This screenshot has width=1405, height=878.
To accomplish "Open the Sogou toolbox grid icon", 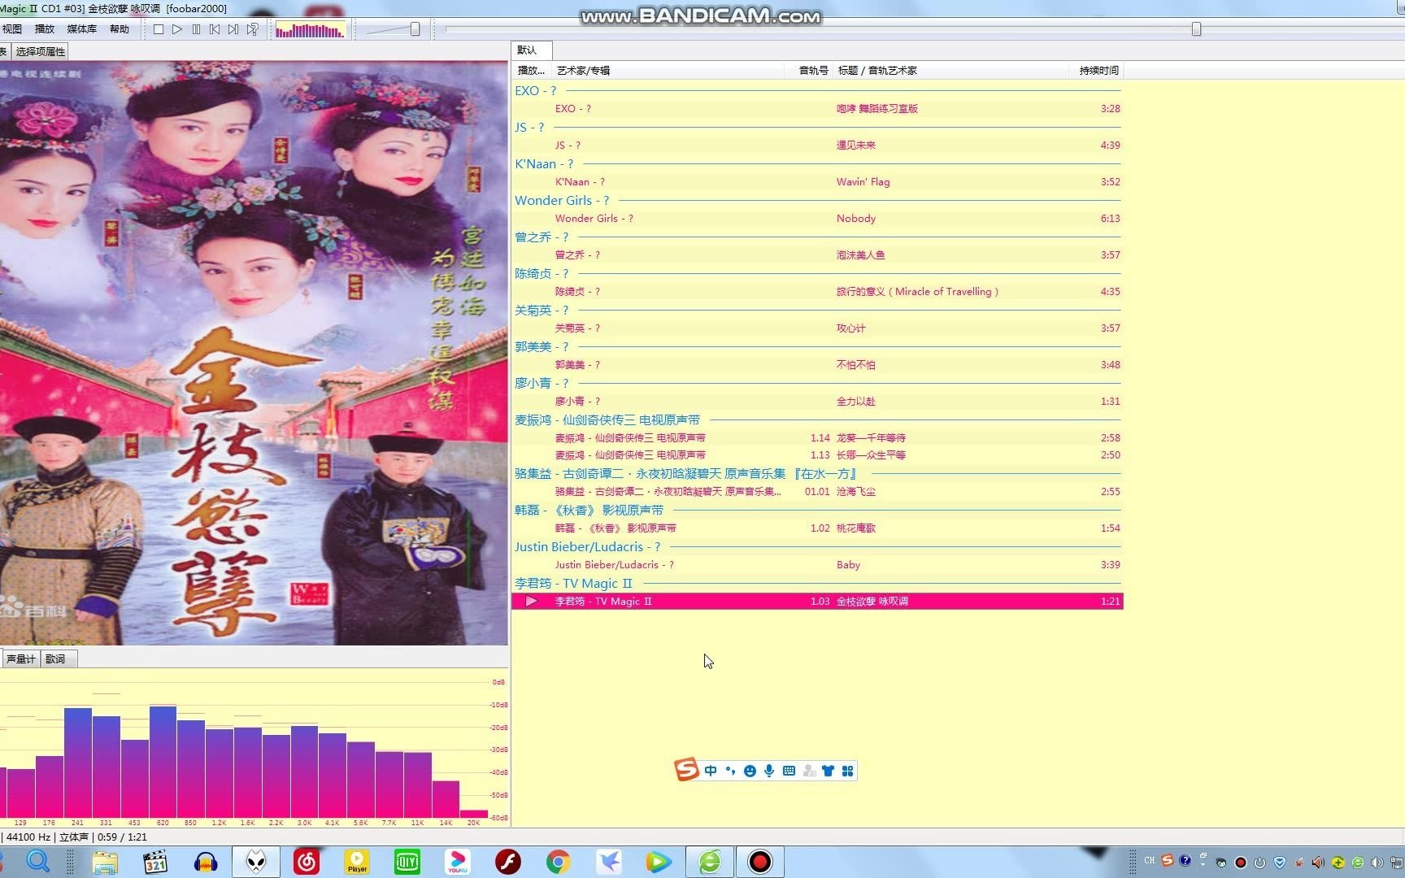I will 847,771.
